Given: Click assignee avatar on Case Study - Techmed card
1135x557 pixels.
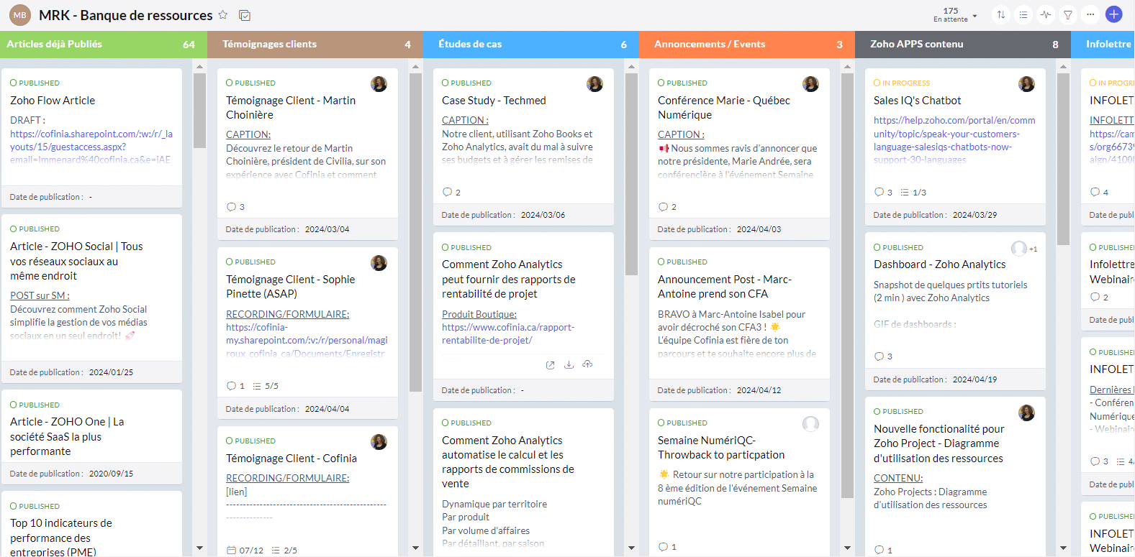Looking at the screenshot, I should pyautogui.click(x=594, y=84).
